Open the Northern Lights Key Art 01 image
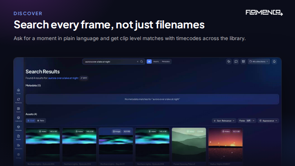This screenshot has height=166, width=295. tap(116, 144)
